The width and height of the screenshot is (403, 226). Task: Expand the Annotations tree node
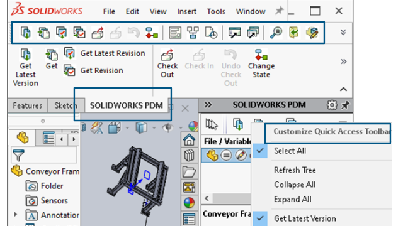15,215
